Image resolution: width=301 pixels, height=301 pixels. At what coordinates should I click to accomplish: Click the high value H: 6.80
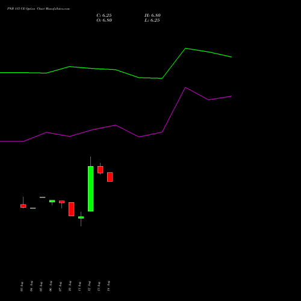coord(152,16)
